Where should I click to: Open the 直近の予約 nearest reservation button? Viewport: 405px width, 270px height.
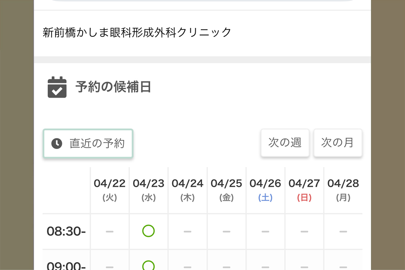coord(88,144)
